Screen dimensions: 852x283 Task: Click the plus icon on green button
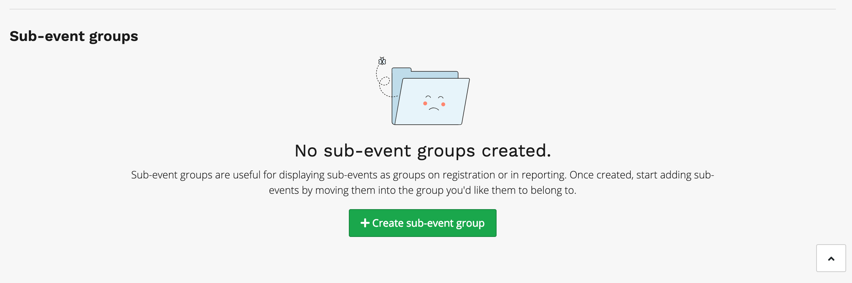[x=365, y=223]
